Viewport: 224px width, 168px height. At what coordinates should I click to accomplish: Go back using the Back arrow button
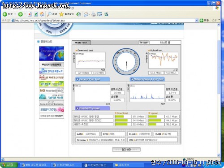click(8, 14)
